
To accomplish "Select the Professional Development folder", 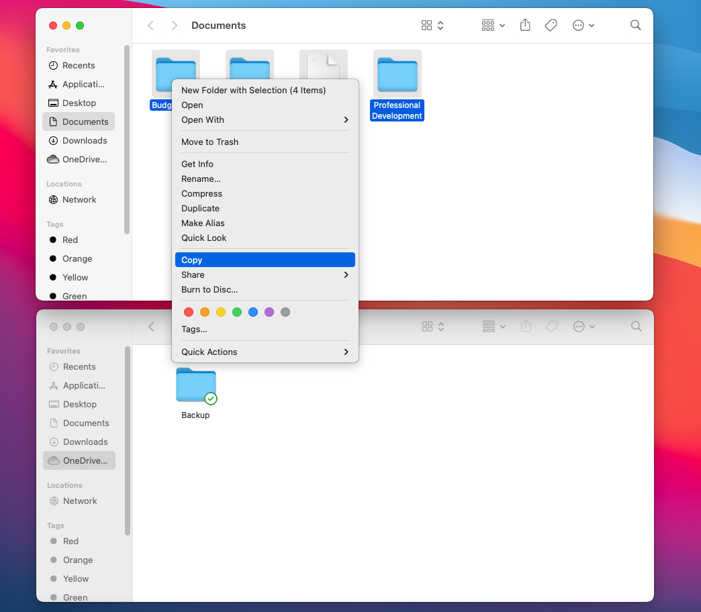I will coord(397,75).
